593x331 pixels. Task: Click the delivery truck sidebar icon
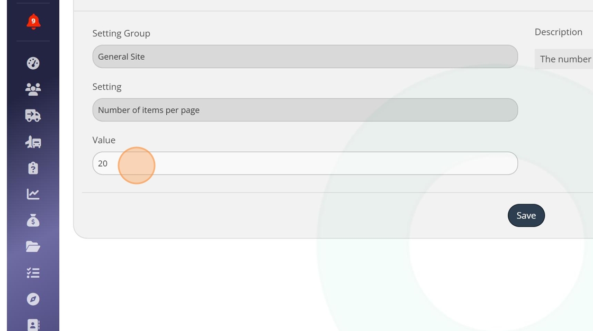tap(33, 115)
